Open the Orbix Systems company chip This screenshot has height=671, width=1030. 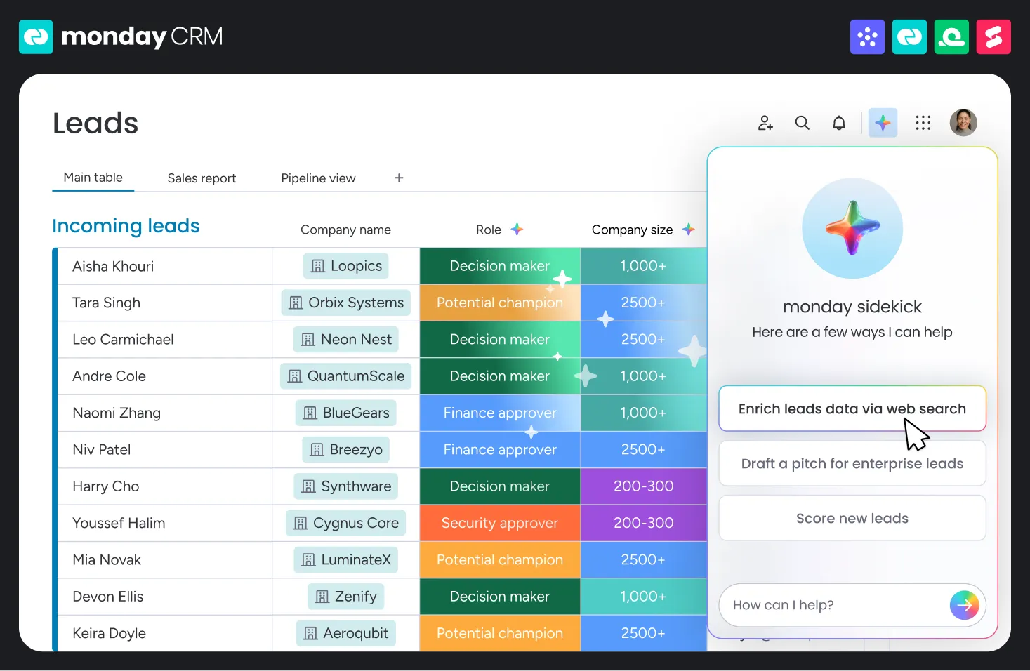pyautogui.click(x=346, y=303)
